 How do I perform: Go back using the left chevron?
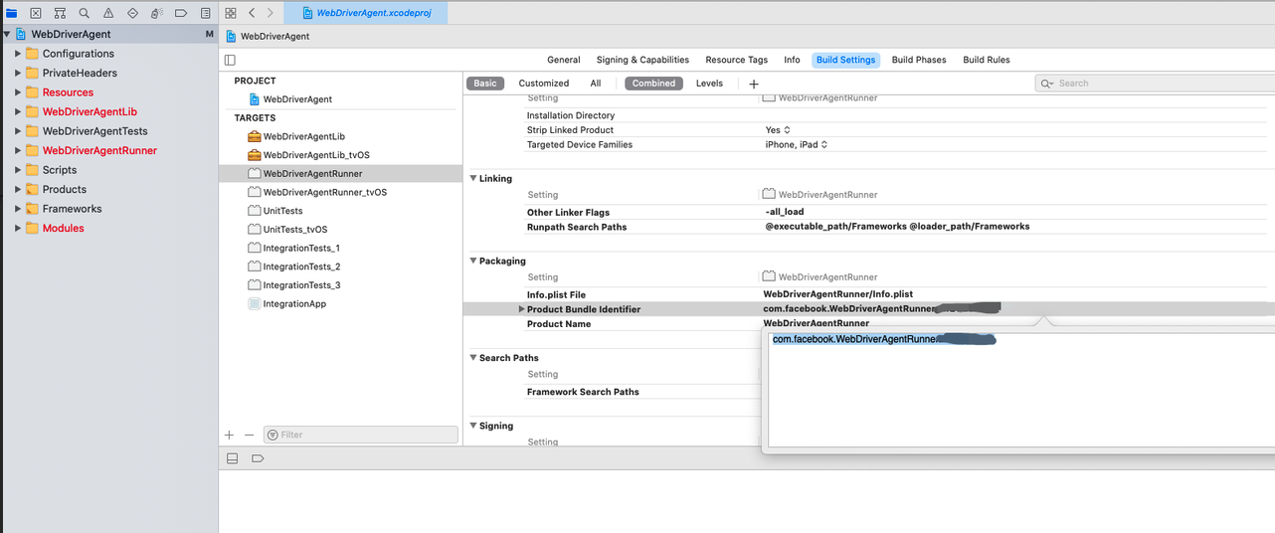coord(252,13)
